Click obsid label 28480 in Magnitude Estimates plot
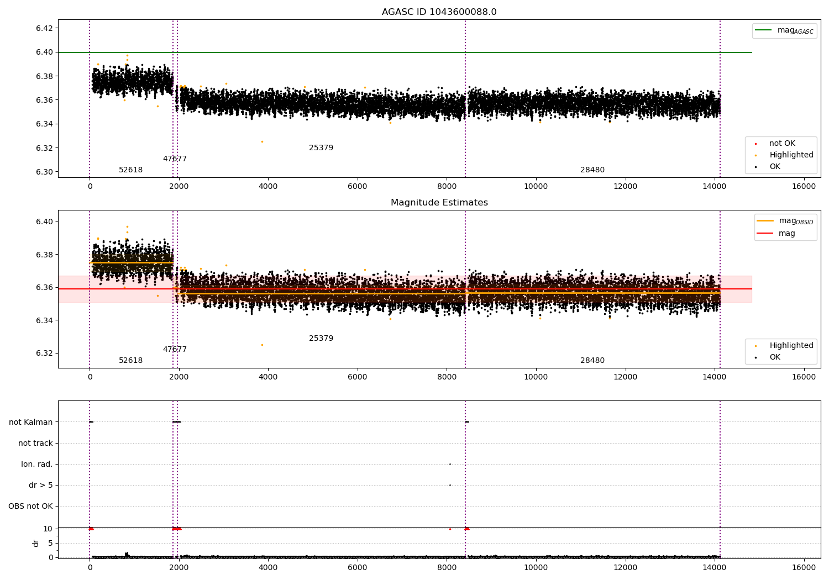 click(592, 361)
